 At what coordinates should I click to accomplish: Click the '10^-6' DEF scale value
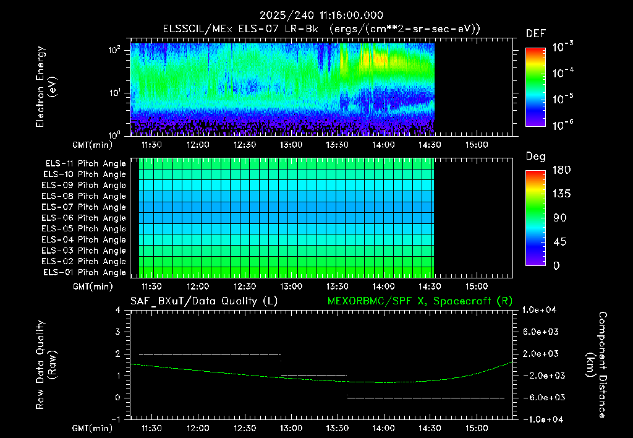pos(563,125)
